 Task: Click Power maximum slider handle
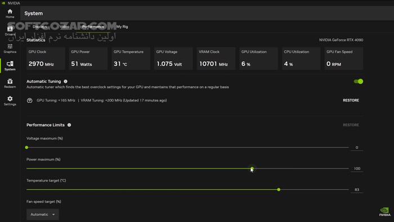coord(252,168)
